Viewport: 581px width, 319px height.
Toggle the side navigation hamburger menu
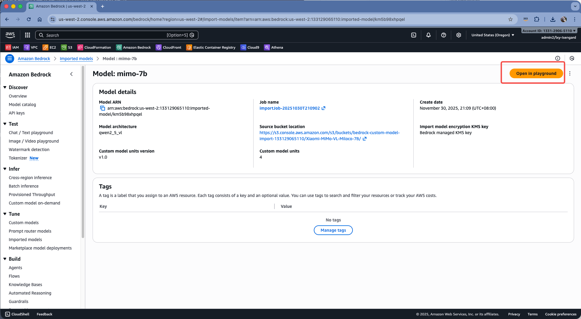pyautogui.click(x=10, y=58)
